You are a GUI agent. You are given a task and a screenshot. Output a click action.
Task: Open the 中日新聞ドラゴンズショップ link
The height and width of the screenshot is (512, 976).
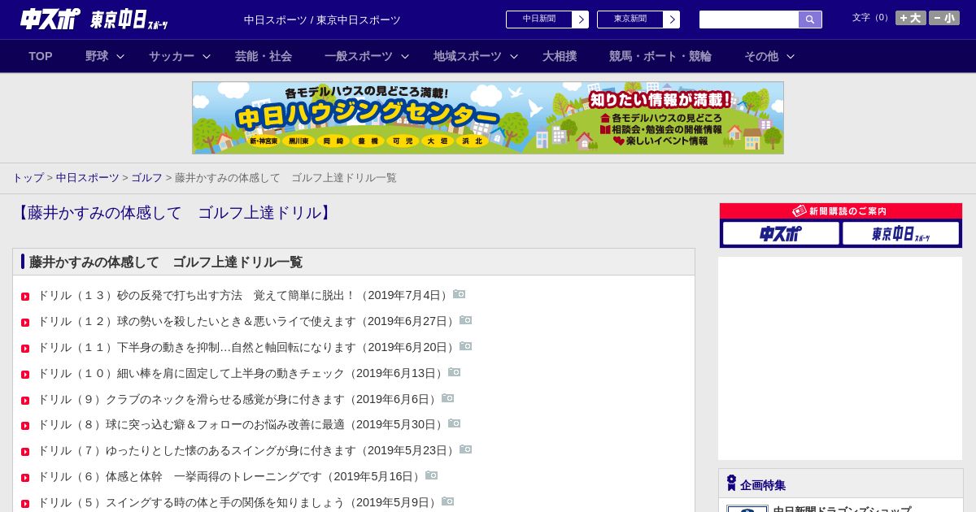coord(842,508)
